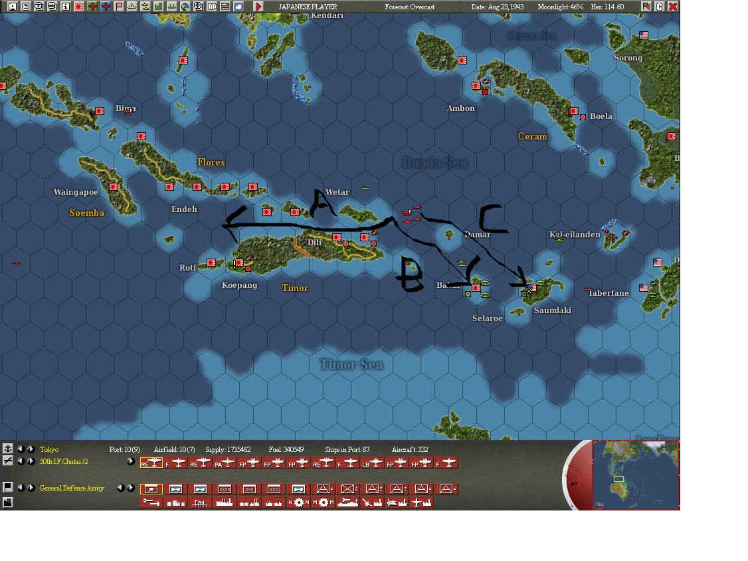
Task: Click the 50th I.F.Chutai /2 unit name
Action: pos(64,461)
